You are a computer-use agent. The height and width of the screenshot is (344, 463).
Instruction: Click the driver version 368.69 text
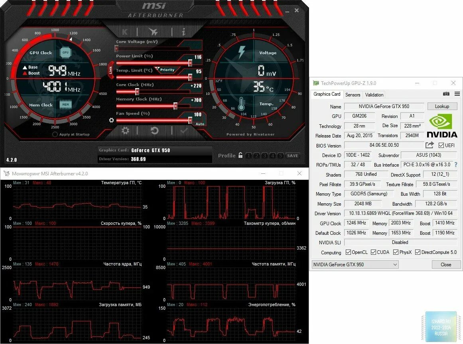(138, 159)
